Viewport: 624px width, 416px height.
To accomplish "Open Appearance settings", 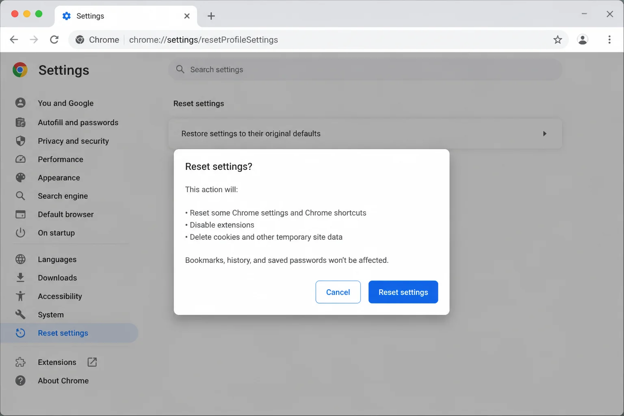I will pyautogui.click(x=59, y=178).
